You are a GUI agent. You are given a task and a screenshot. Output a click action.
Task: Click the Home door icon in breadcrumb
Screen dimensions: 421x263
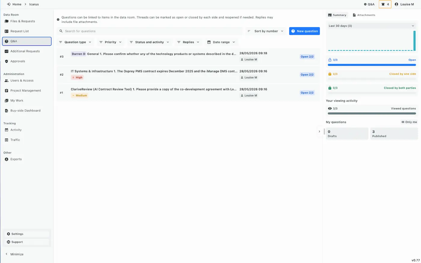8,4
